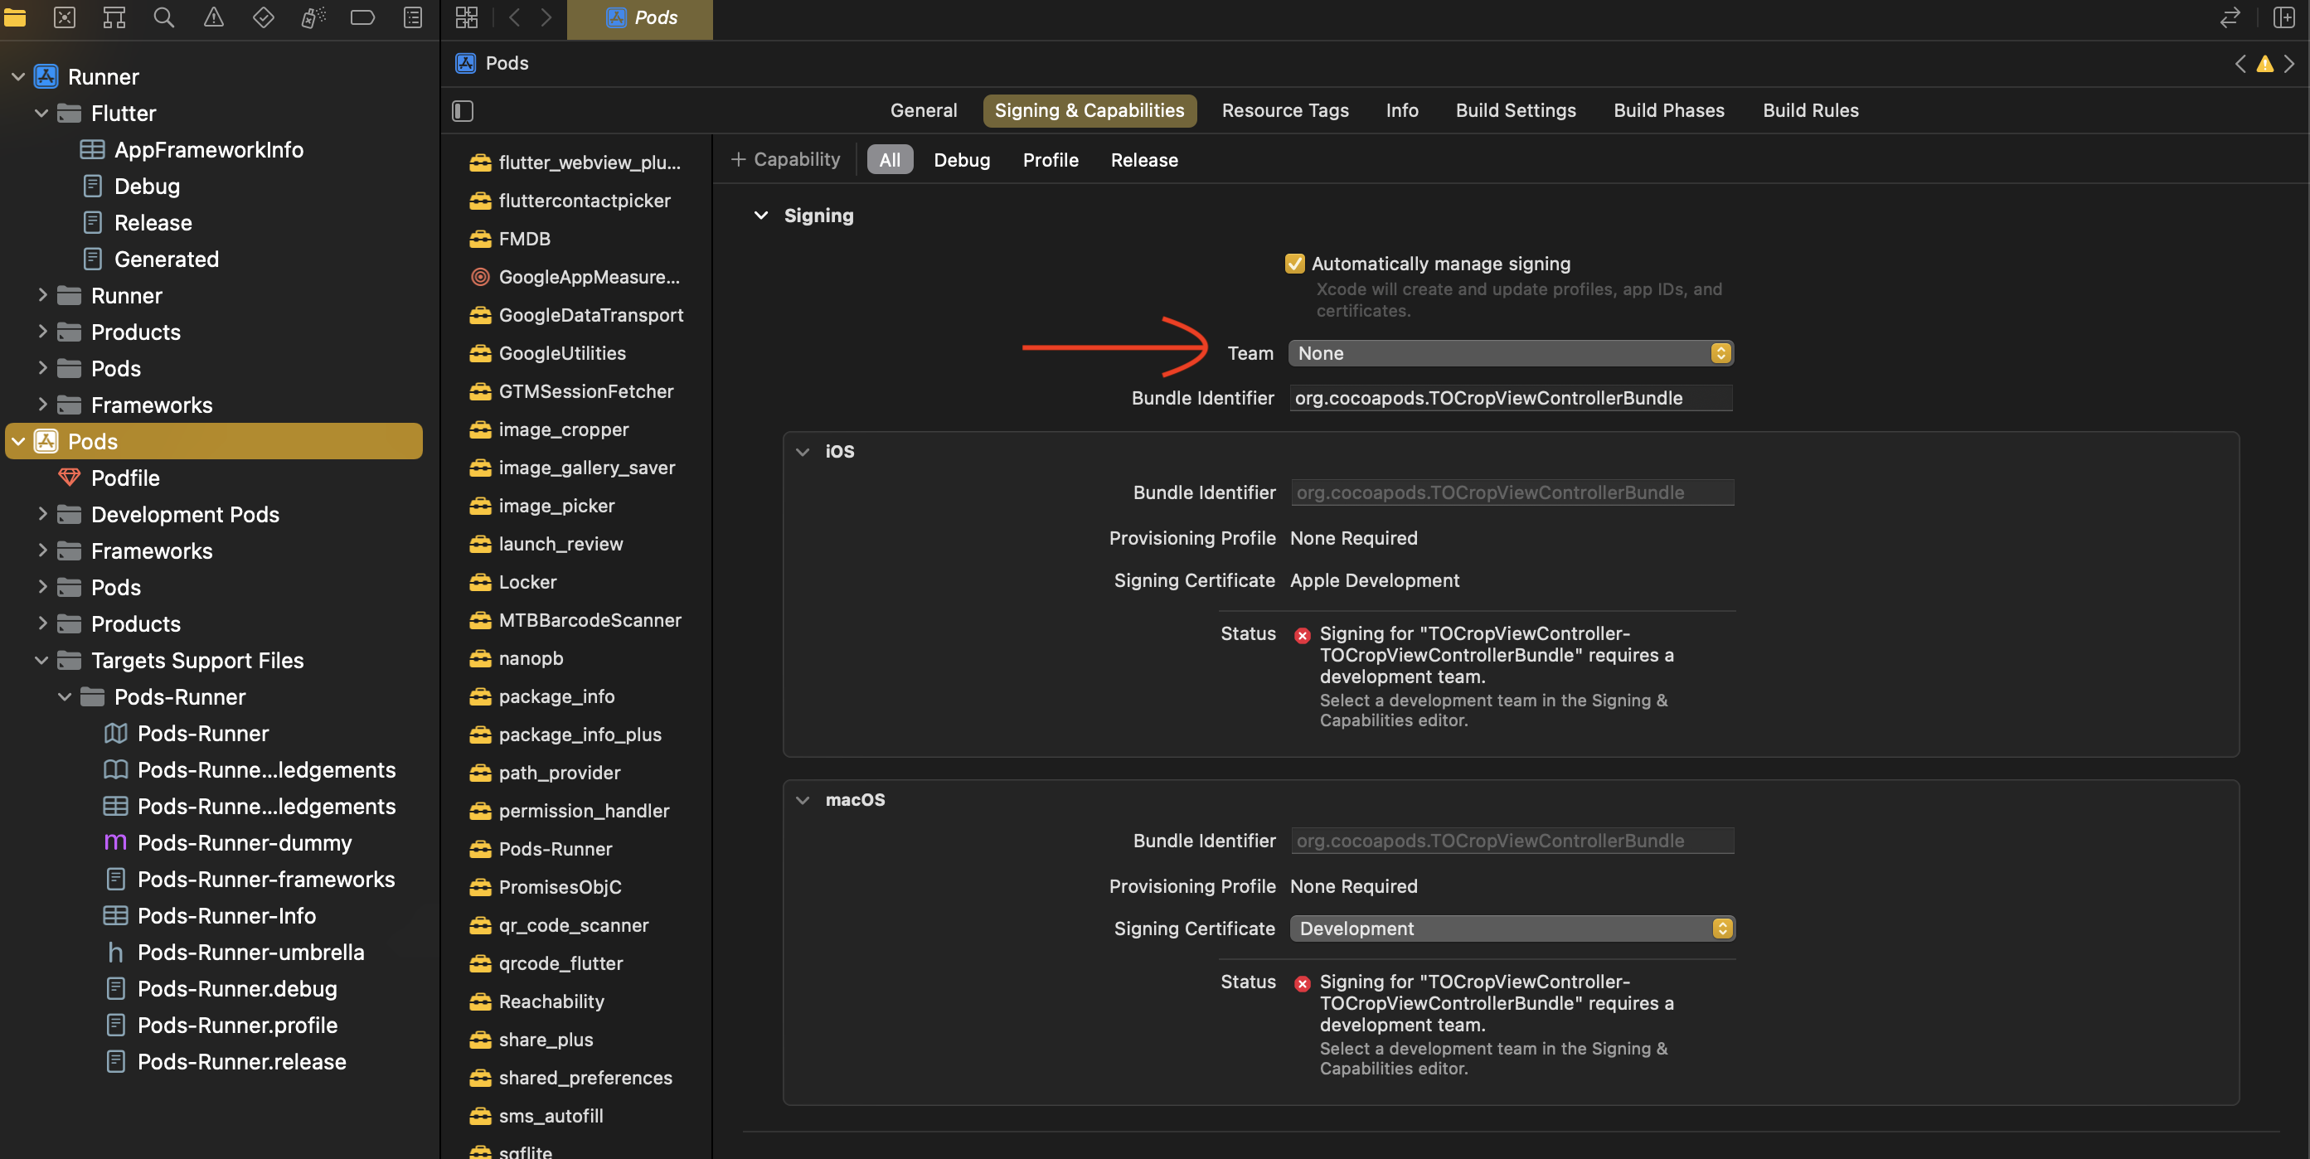The height and width of the screenshot is (1159, 2310).
Task: Open the Issue navigator warning icon
Action: click(213, 17)
